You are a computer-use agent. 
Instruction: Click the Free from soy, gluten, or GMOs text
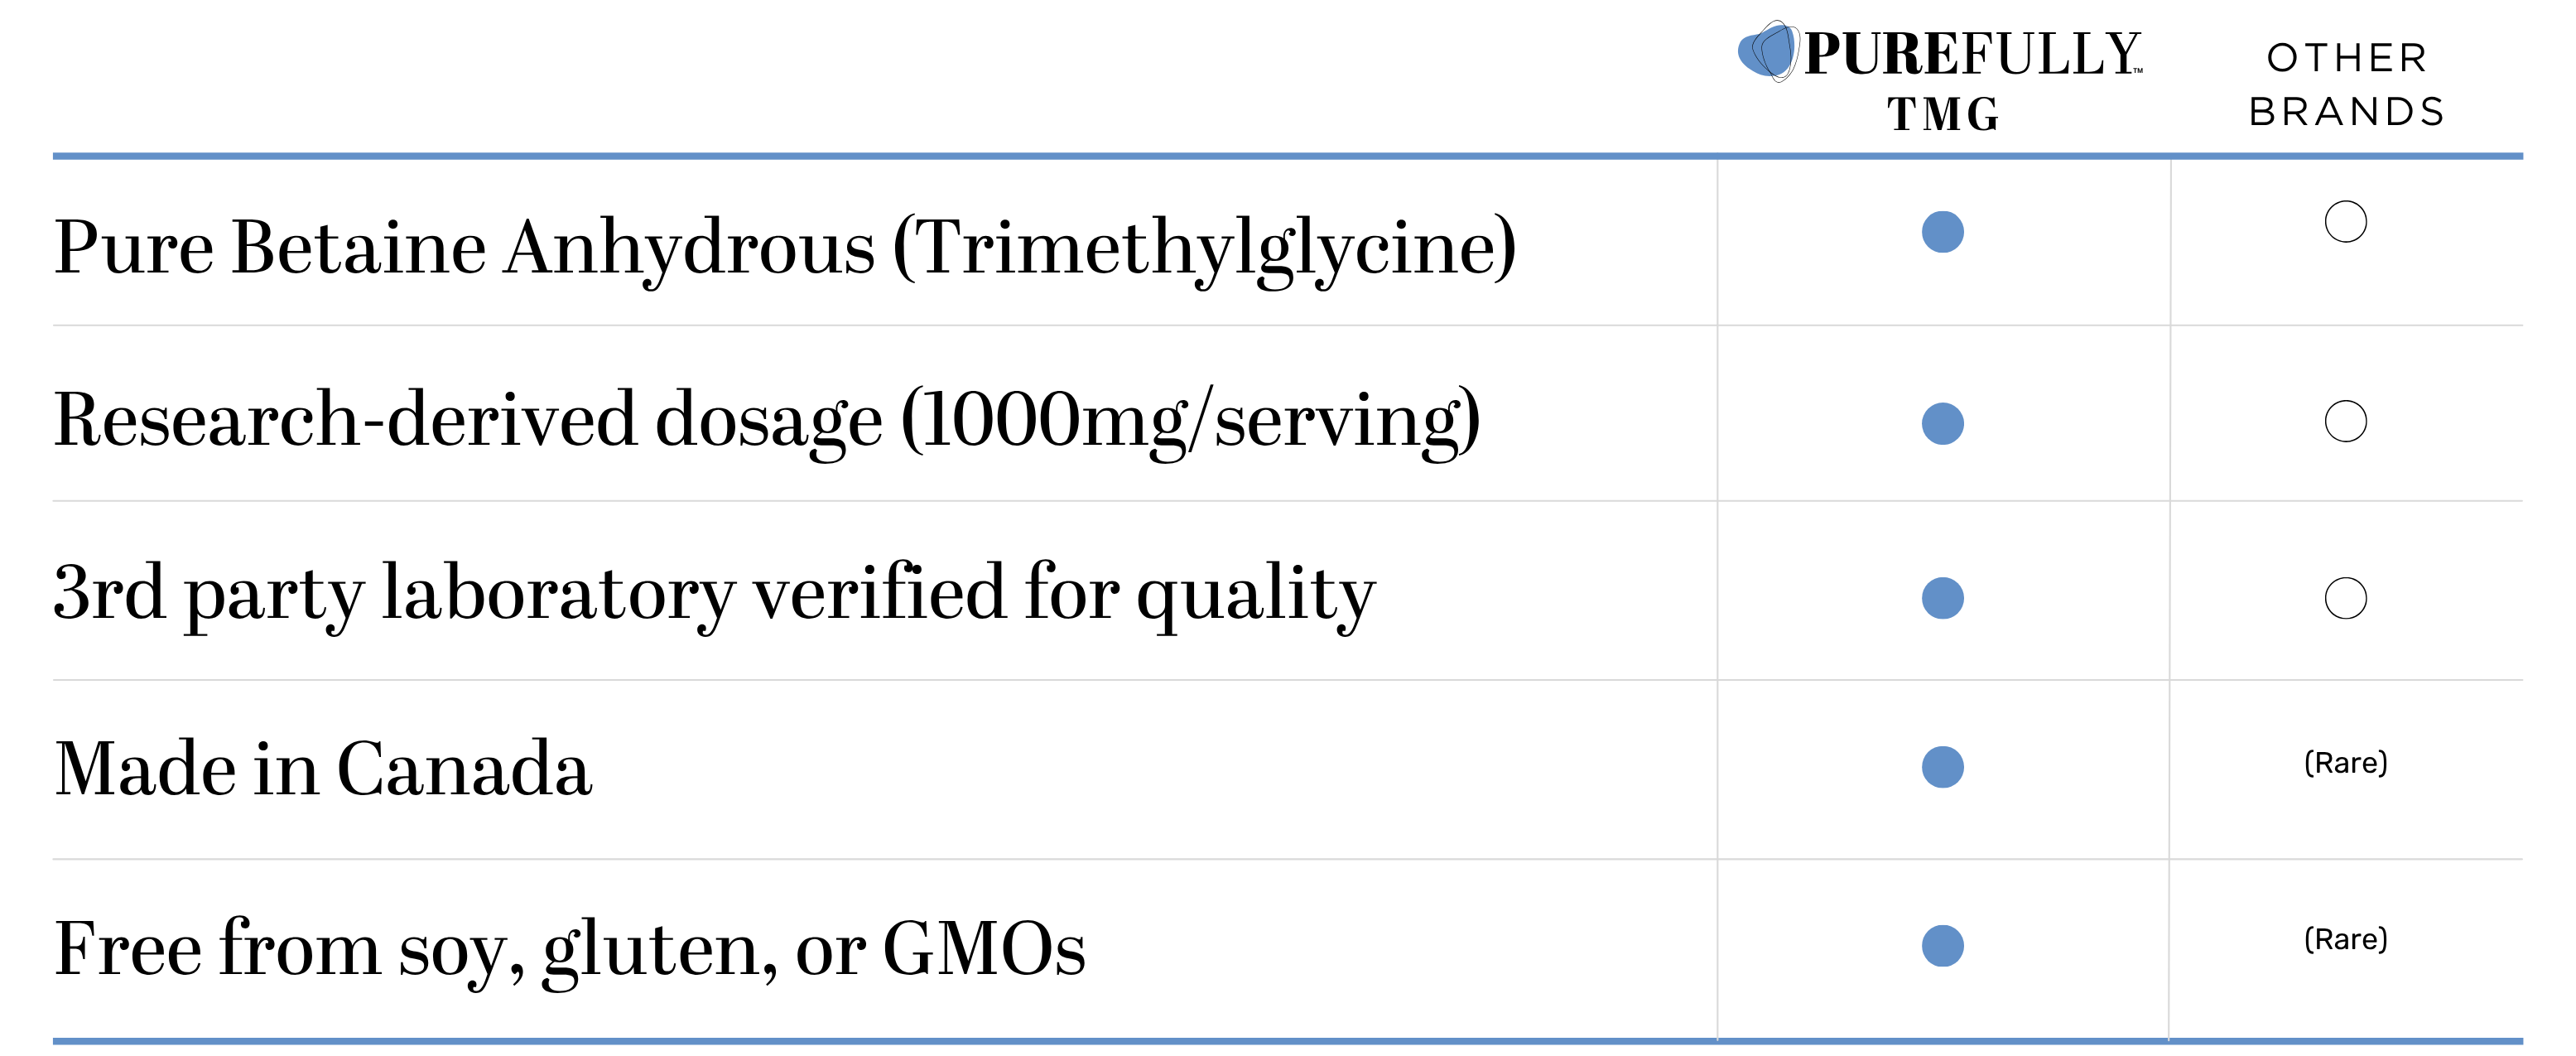point(569,948)
